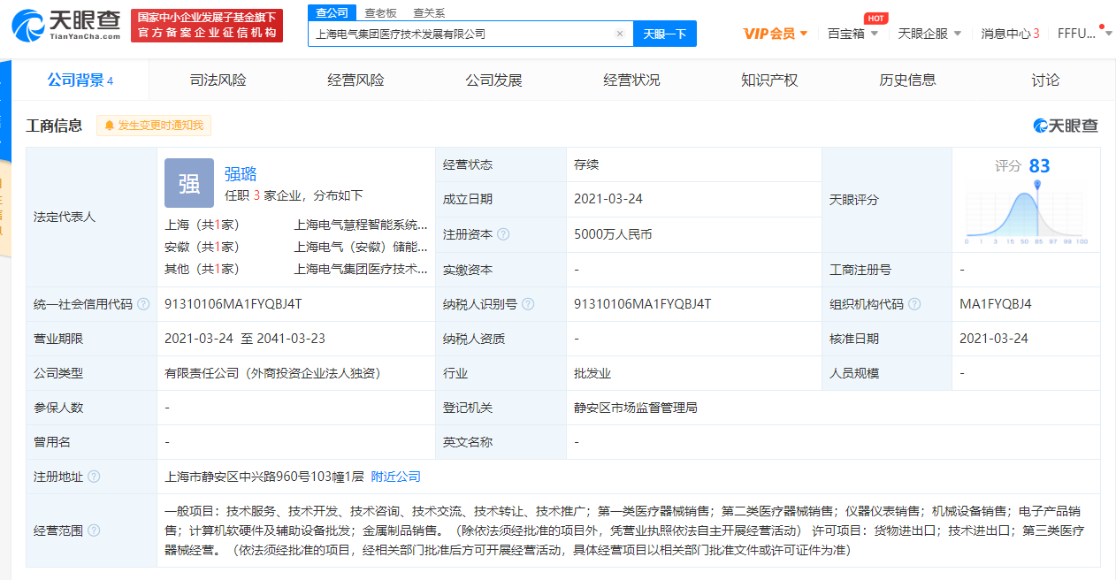
Task: Click help icon next to 注册地址
Action: tap(94, 477)
